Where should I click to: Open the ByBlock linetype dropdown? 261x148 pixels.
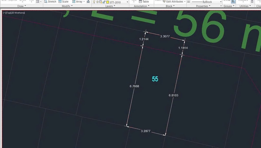tap(221, 2)
